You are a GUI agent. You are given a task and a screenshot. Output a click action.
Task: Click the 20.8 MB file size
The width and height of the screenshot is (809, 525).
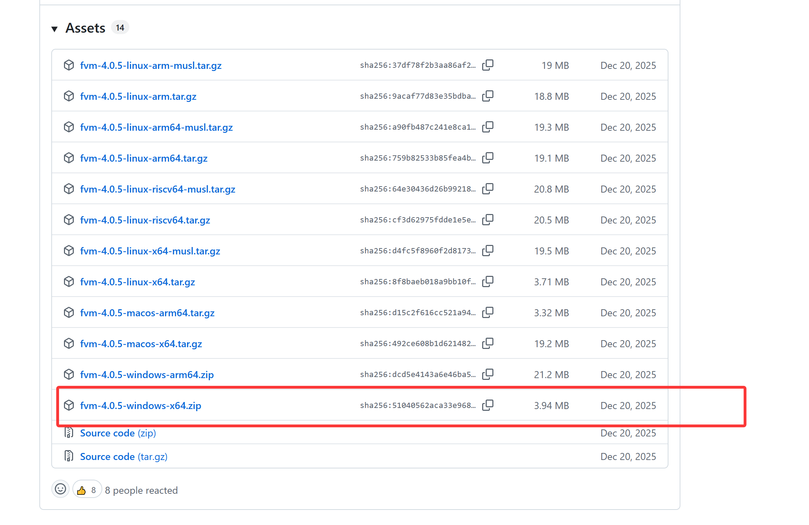tap(551, 189)
